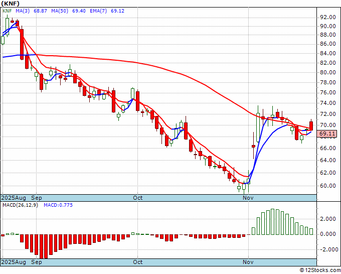Screen dimensions: 341x274
Task: Select the KNF legend label
Action: click(x=7, y=11)
